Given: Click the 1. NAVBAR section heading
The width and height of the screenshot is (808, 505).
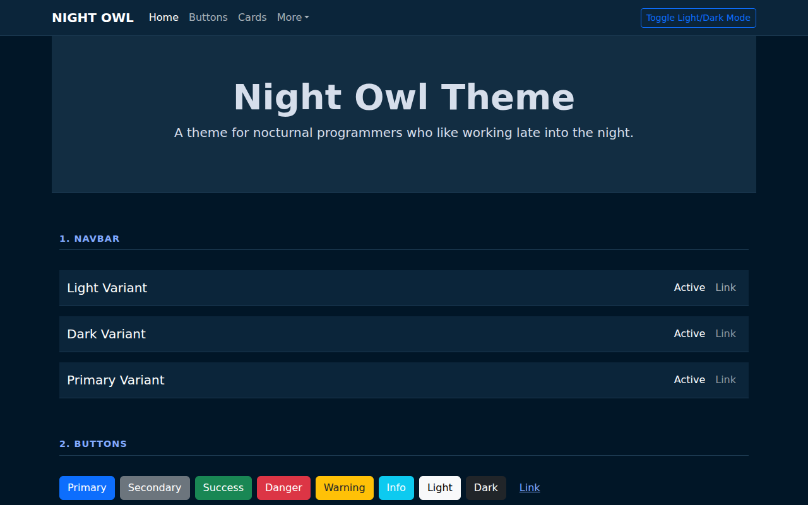Looking at the screenshot, I should [x=90, y=239].
